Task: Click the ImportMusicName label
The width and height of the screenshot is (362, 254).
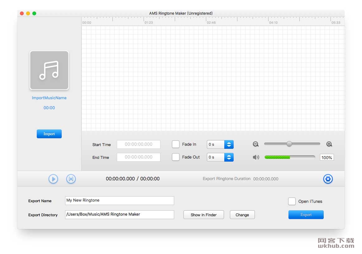Action: click(x=49, y=98)
